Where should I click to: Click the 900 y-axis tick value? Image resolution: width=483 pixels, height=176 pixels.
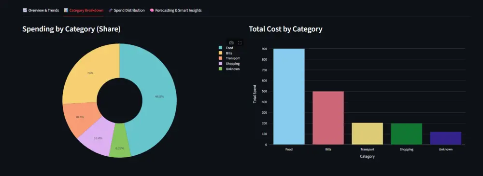(265, 49)
